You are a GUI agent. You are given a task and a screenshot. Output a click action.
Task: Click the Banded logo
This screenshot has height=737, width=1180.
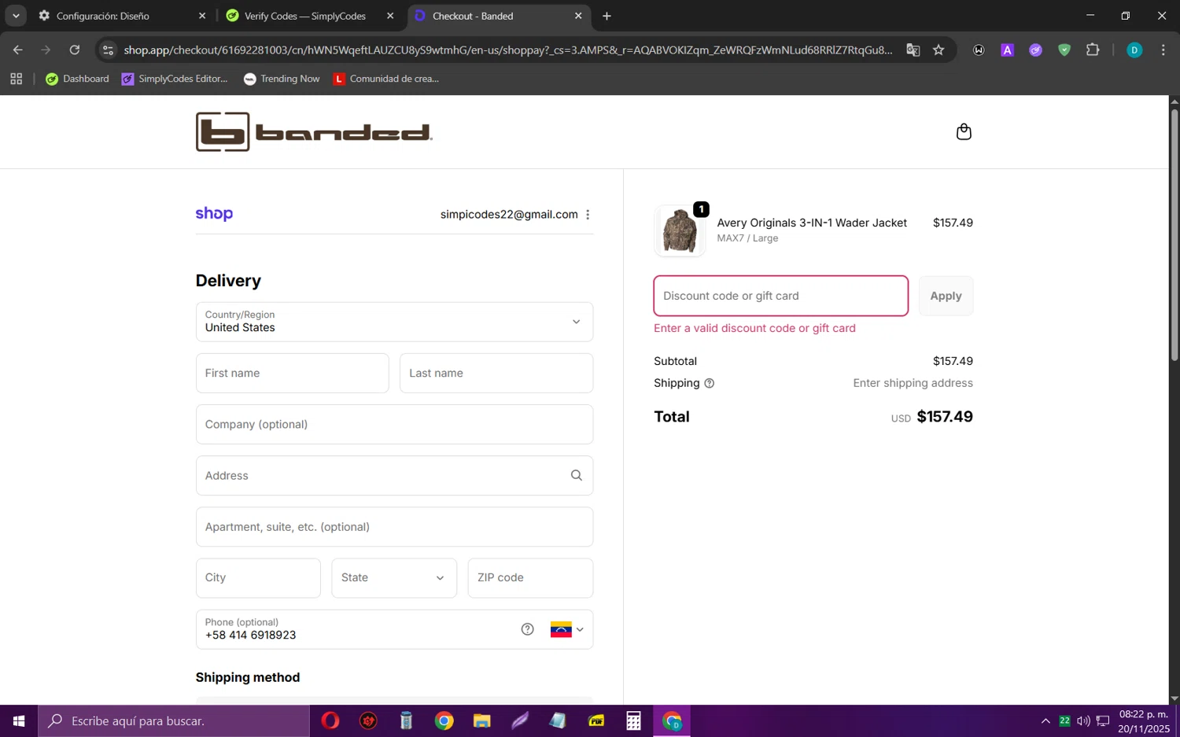314,132
